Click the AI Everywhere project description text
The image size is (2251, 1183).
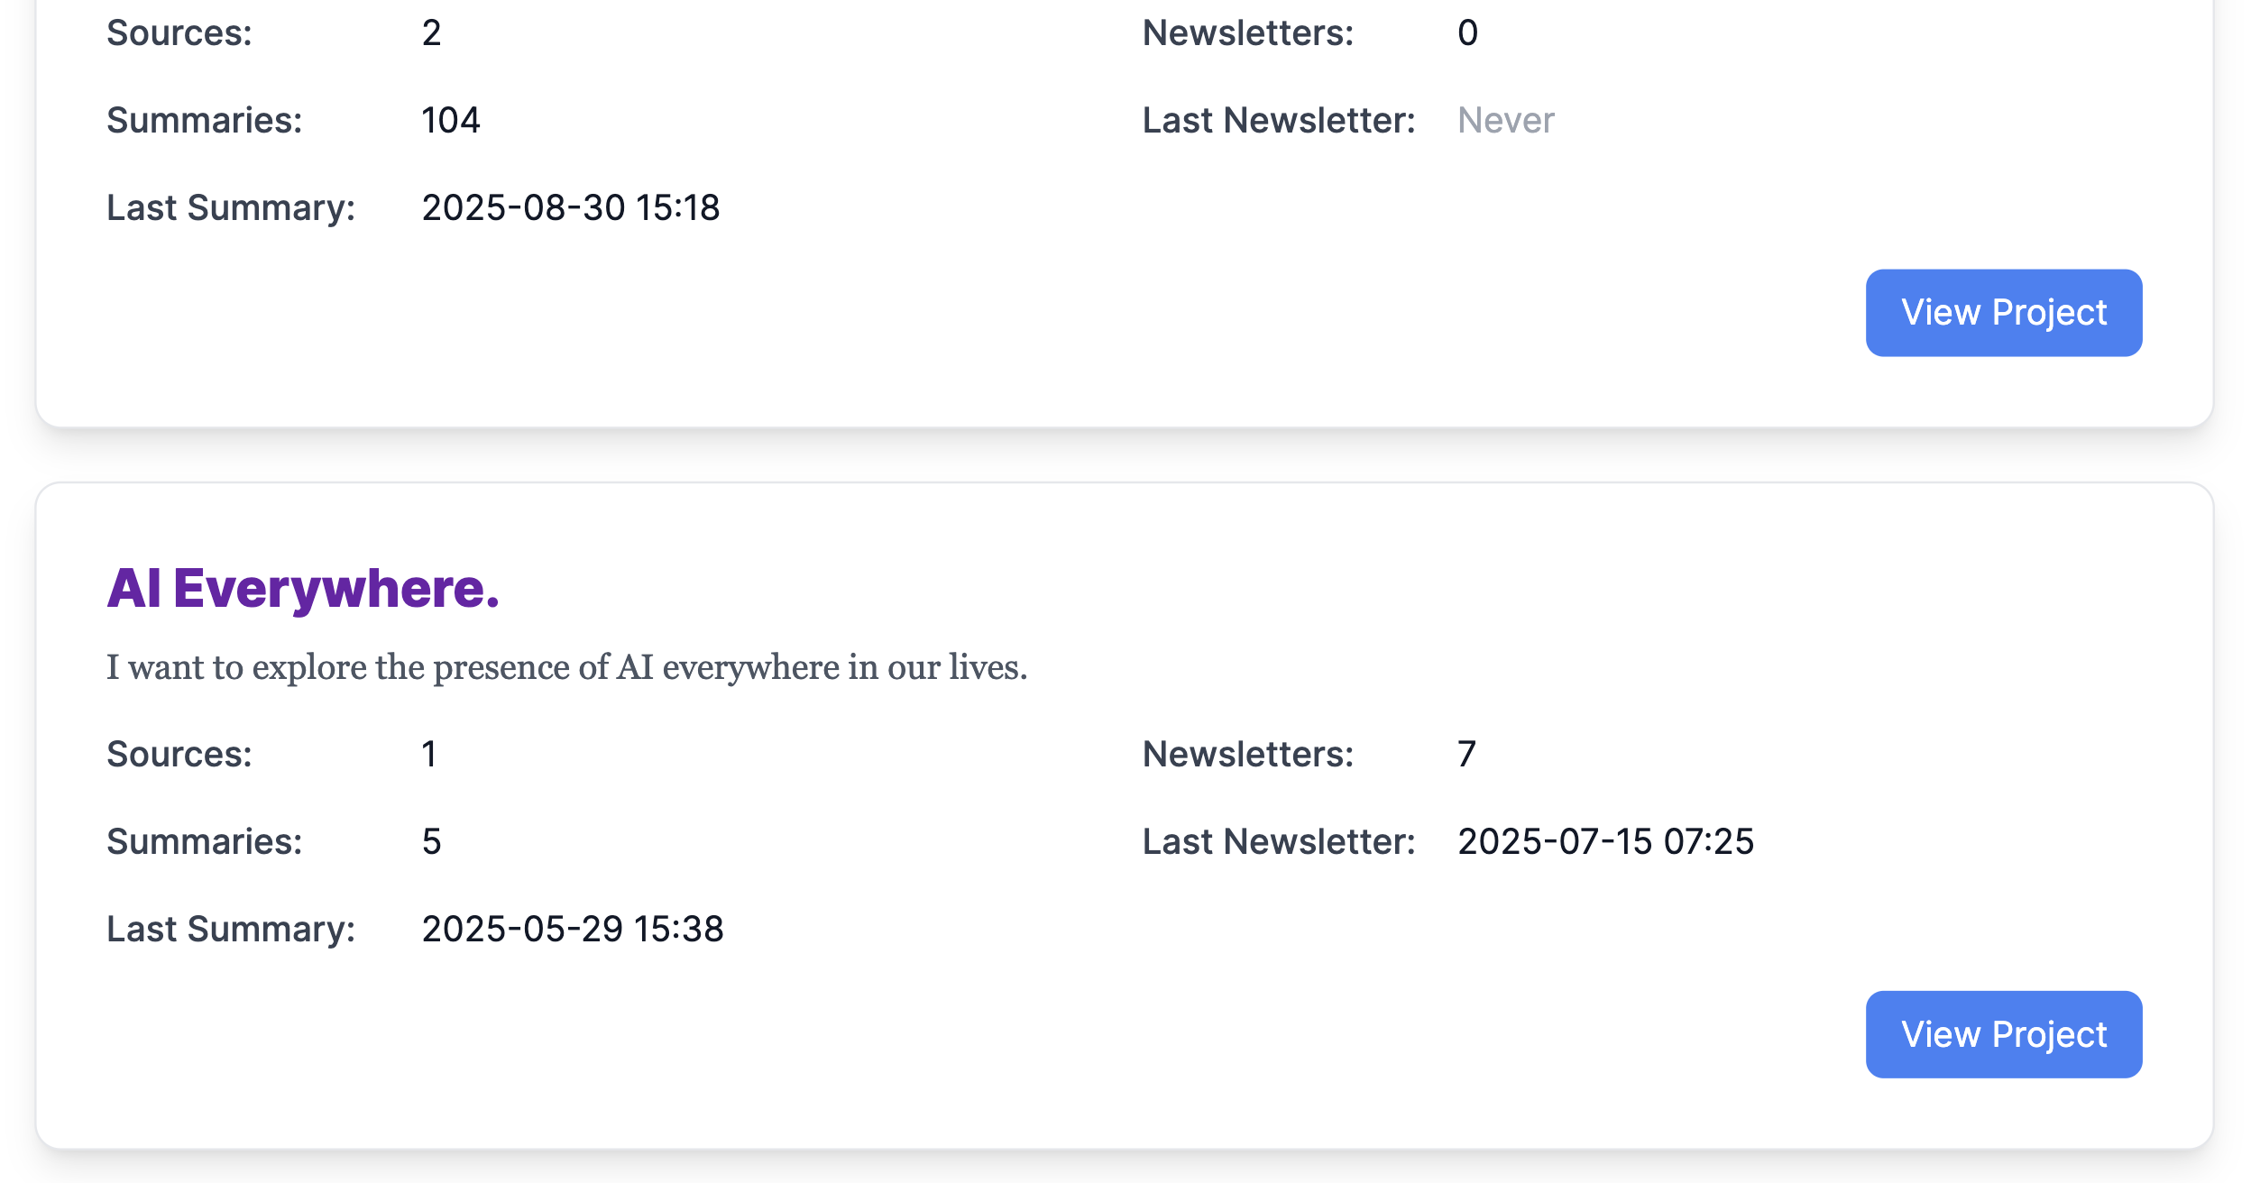tap(566, 667)
